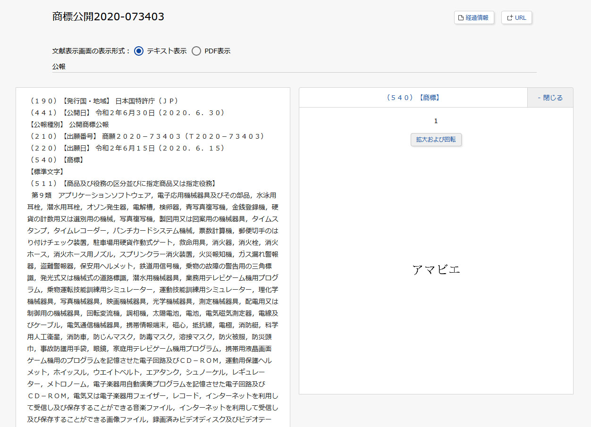Click the title 商標公開2020-073403
The width and height of the screenshot is (591, 427).
[108, 17]
